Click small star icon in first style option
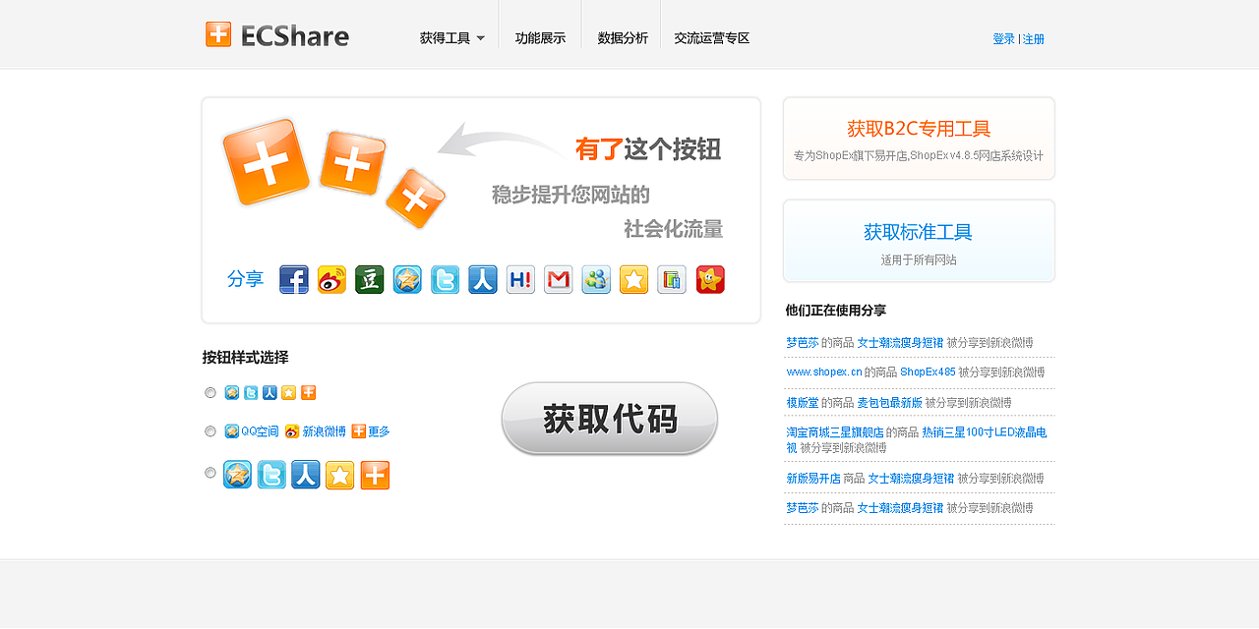 coord(288,393)
